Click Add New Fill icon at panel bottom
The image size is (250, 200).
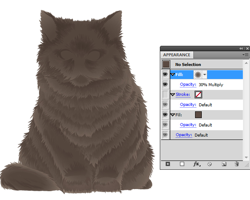click(x=182, y=164)
